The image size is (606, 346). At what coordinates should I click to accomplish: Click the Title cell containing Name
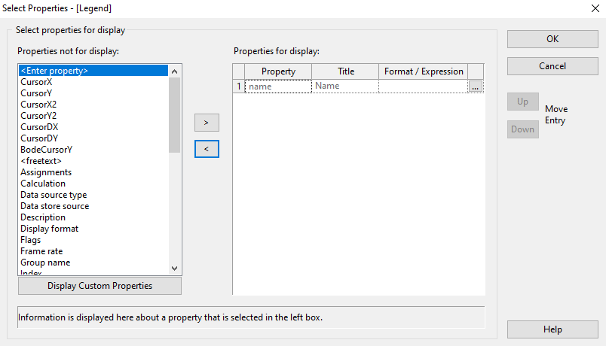tap(344, 86)
